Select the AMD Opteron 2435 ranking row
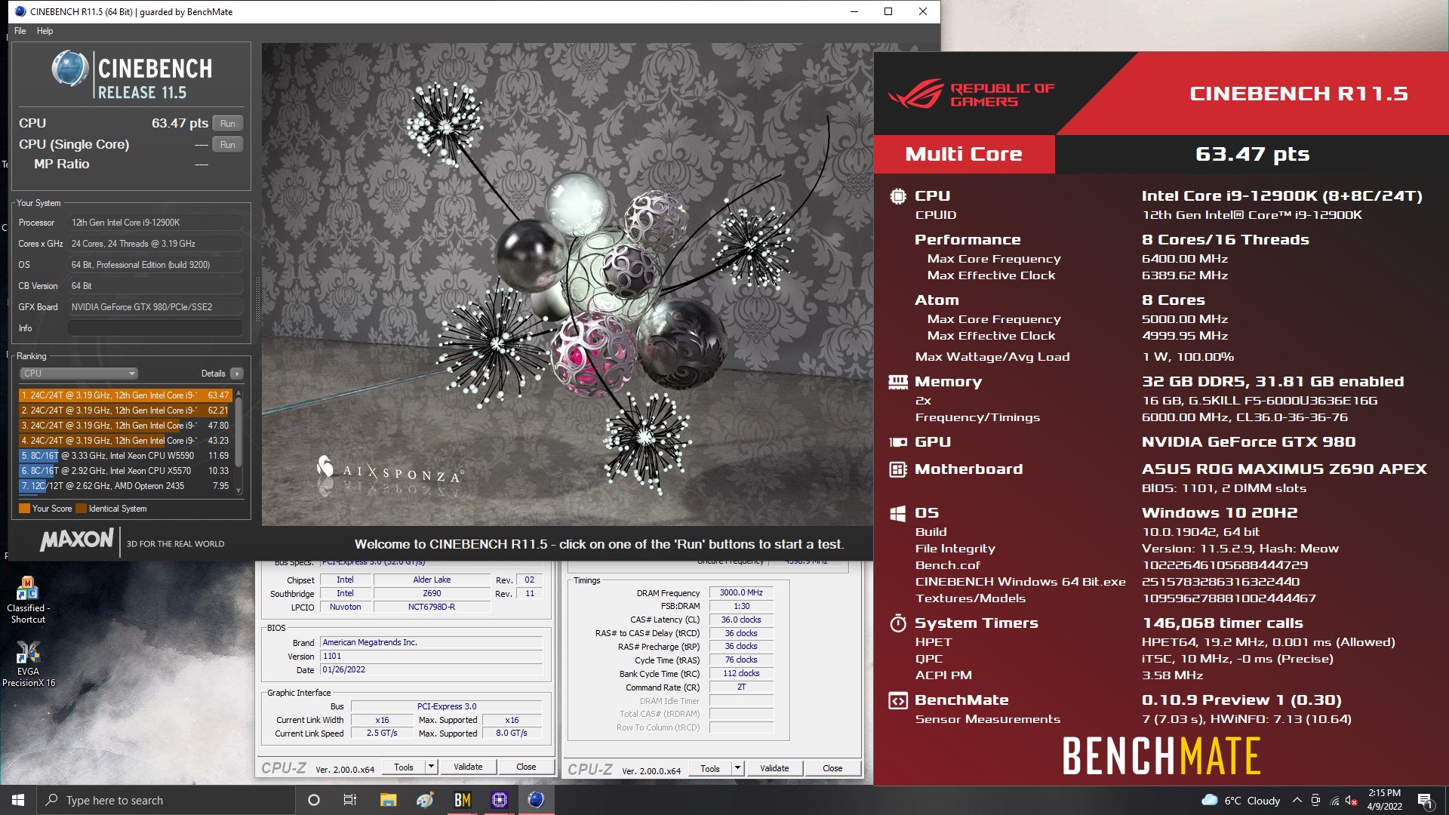The height and width of the screenshot is (815, 1449). click(x=125, y=486)
